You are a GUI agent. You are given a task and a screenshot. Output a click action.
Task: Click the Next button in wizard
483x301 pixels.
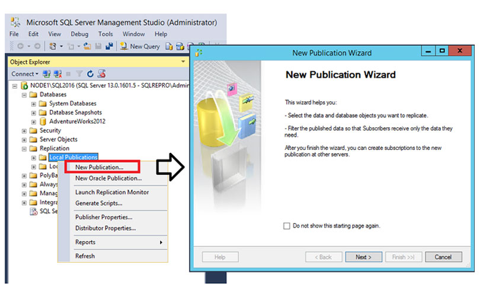(363, 257)
